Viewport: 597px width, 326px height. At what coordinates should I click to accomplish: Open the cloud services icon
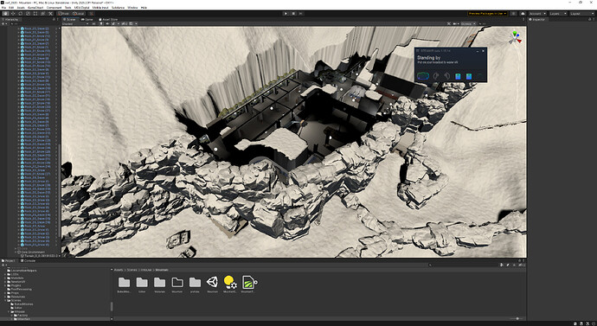(523, 13)
